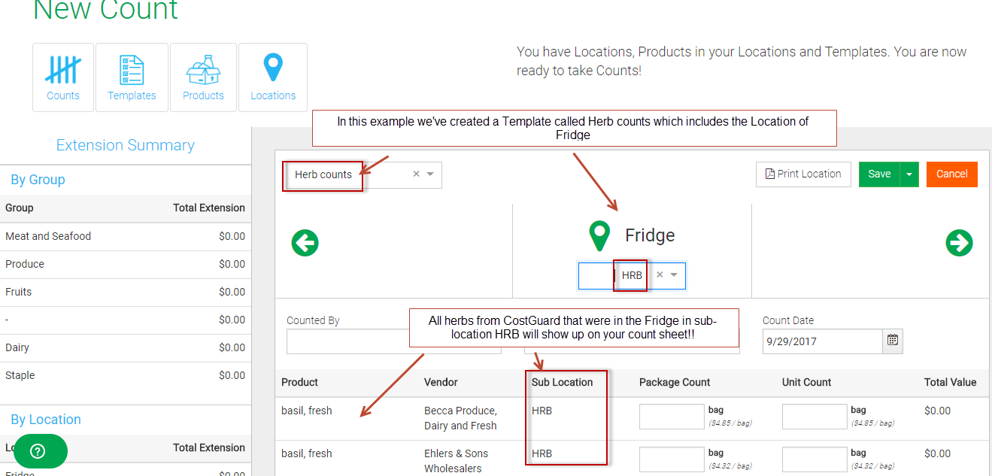Viewport: 992px width, 476px height.
Task: Click the Print Location button
Action: coord(803,174)
